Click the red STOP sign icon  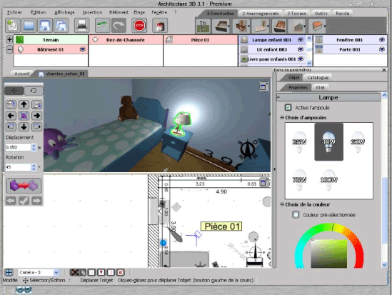(x=139, y=25)
